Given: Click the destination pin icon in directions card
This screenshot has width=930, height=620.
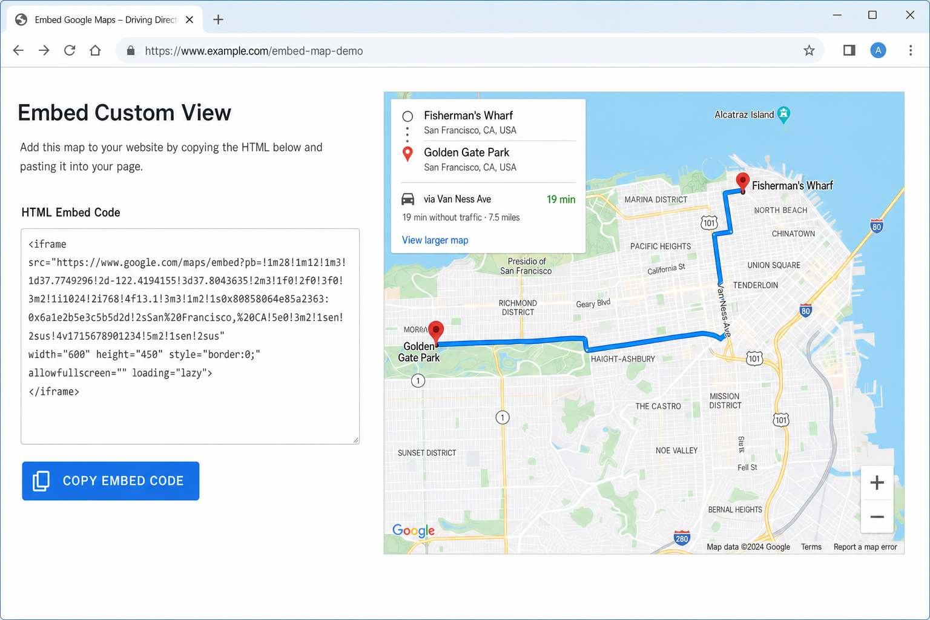Looking at the screenshot, I should 407,154.
